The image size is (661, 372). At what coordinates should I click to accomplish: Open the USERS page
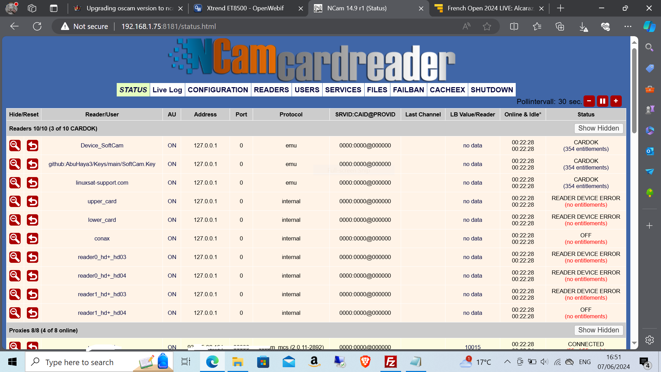[307, 90]
